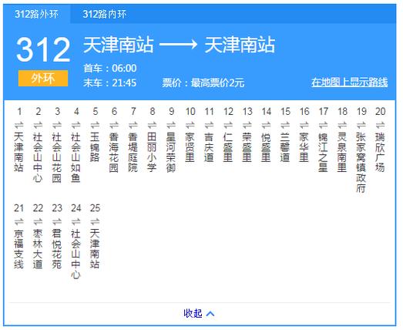This screenshot has height=330, width=403.
Task: Select stop 22 枣林大道
Action: [38, 248]
